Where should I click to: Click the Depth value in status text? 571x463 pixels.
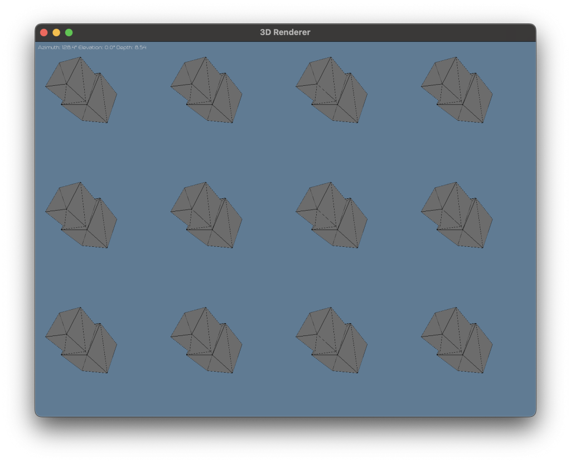pyautogui.click(x=141, y=47)
